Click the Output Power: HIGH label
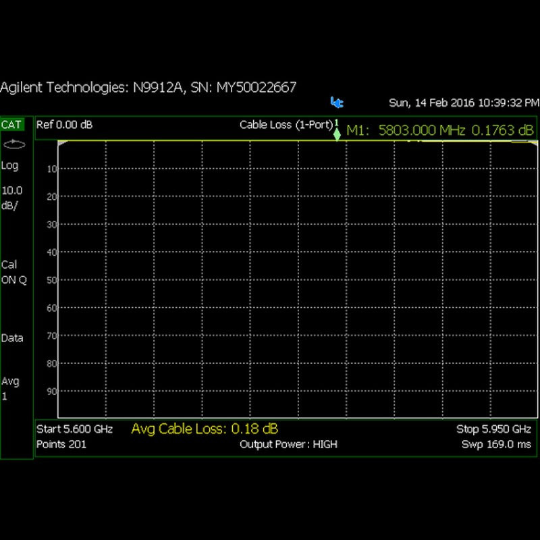This screenshot has height=540, width=540. click(289, 445)
